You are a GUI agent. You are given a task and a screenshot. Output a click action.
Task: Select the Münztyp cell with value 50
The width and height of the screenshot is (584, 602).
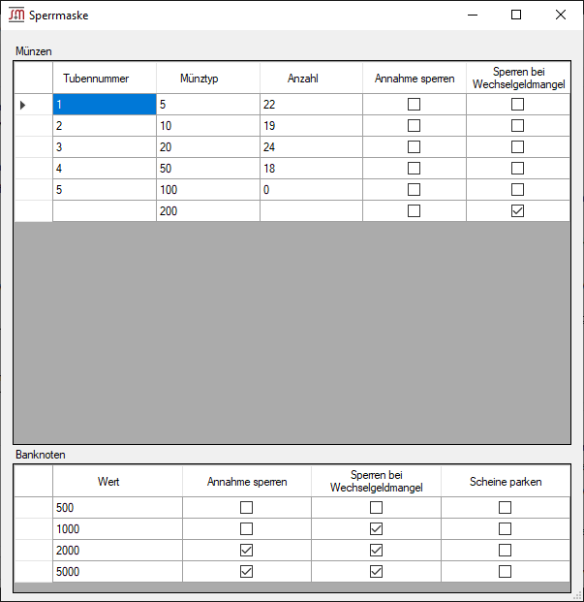[207, 169]
